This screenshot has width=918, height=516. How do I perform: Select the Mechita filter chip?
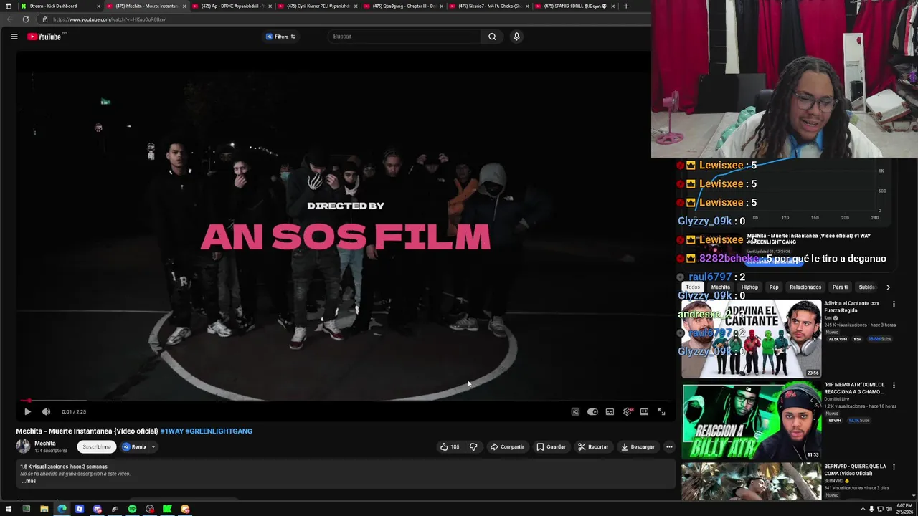pos(721,287)
